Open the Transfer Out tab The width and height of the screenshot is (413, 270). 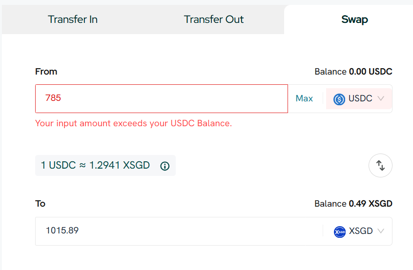(x=213, y=19)
